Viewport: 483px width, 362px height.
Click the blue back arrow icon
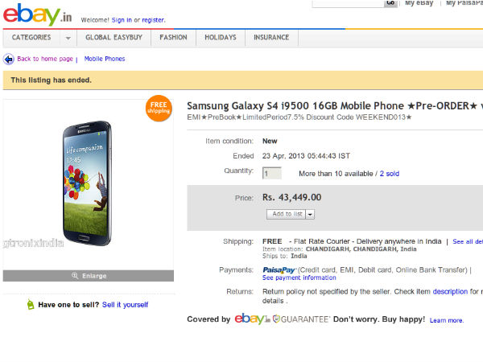pos(9,59)
